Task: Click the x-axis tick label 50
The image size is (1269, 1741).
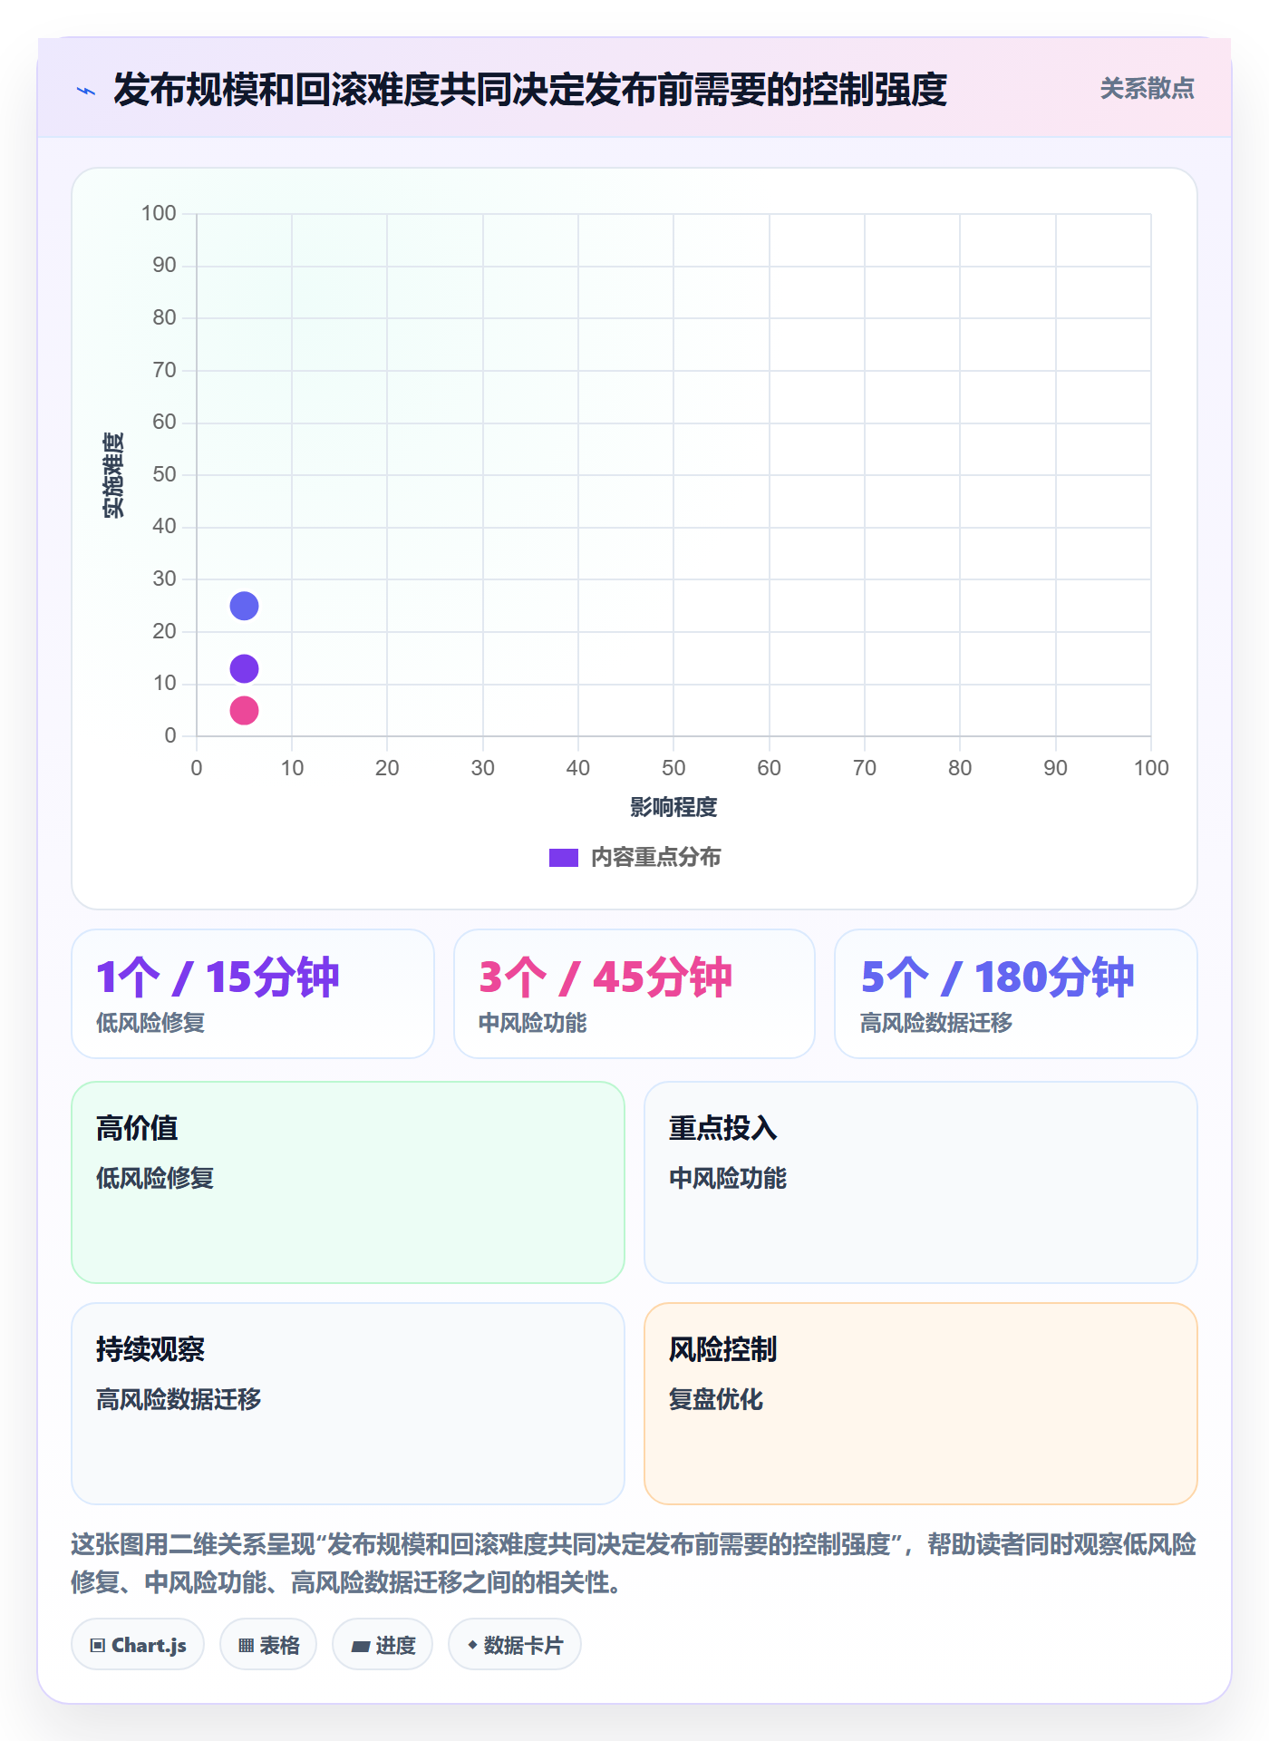Action: pyautogui.click(x=673, y=768)
